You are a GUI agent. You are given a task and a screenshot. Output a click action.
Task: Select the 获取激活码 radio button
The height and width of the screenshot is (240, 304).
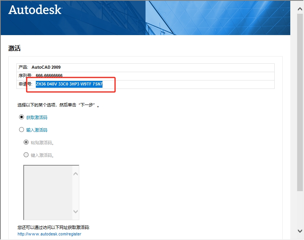(22, 117)
